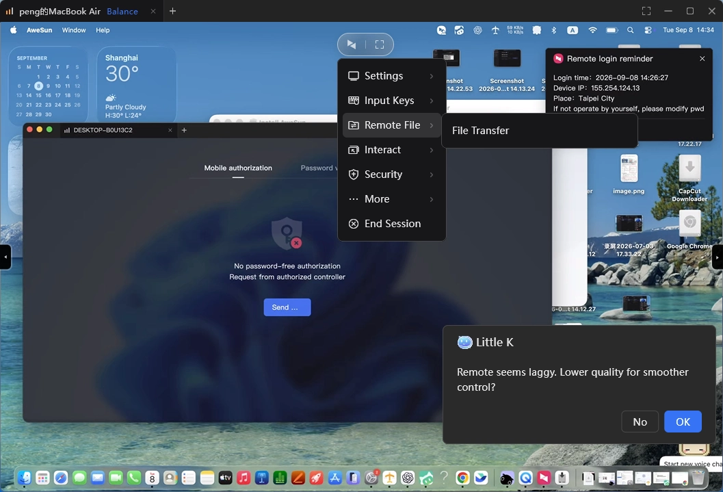The image size is (723, 492).
Task: Switch to Mobile authorization tab
Action: click(x=238, y=168)
